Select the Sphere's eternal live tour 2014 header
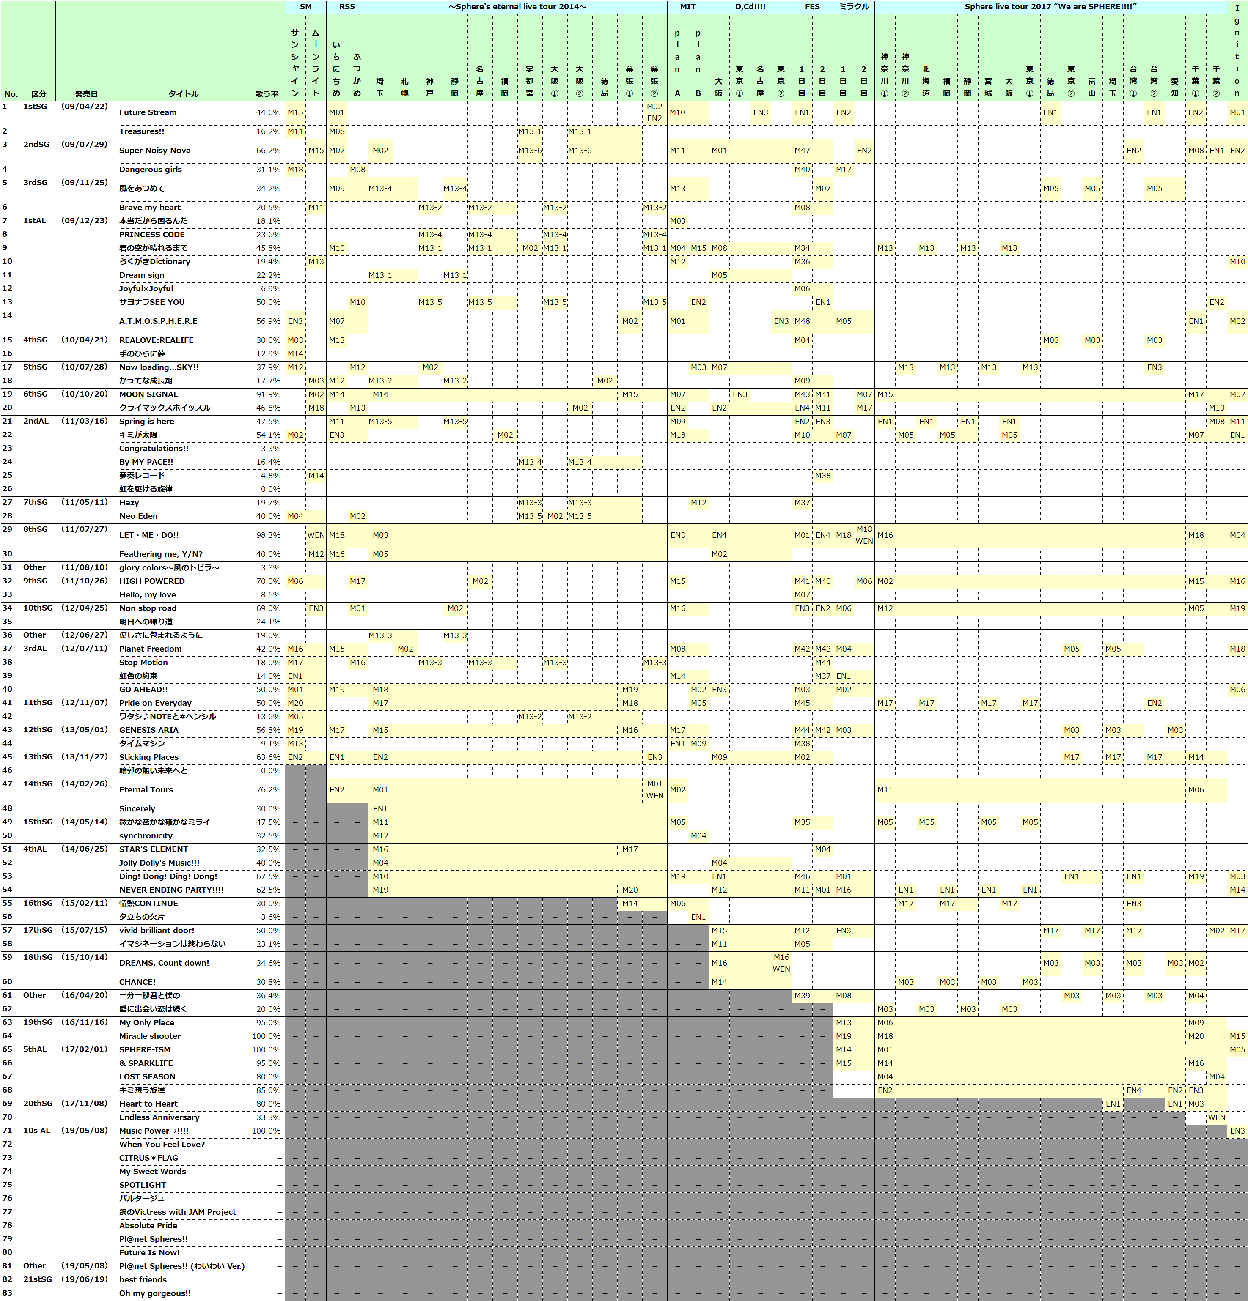 517,7
